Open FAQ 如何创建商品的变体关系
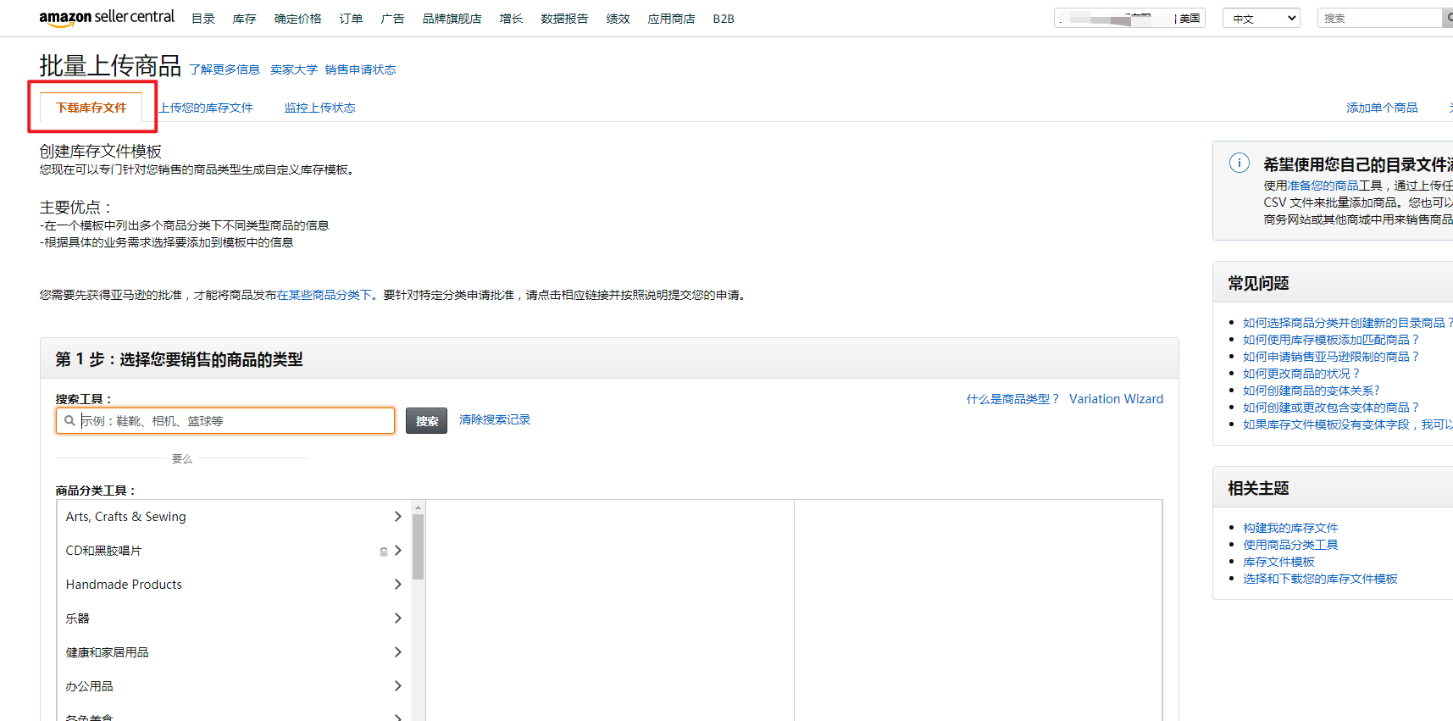 point(1311,391)
